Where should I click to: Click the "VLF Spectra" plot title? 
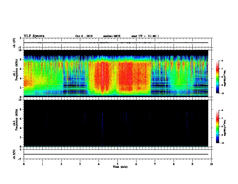click(x=34, y=36)
